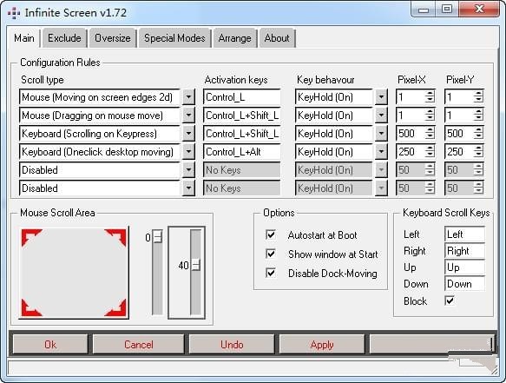Click the top-right red corner marker in Mouse Scroll Area
Viewport: 506px width, 383px height.
pyautogui.click(x=115, y=237)
